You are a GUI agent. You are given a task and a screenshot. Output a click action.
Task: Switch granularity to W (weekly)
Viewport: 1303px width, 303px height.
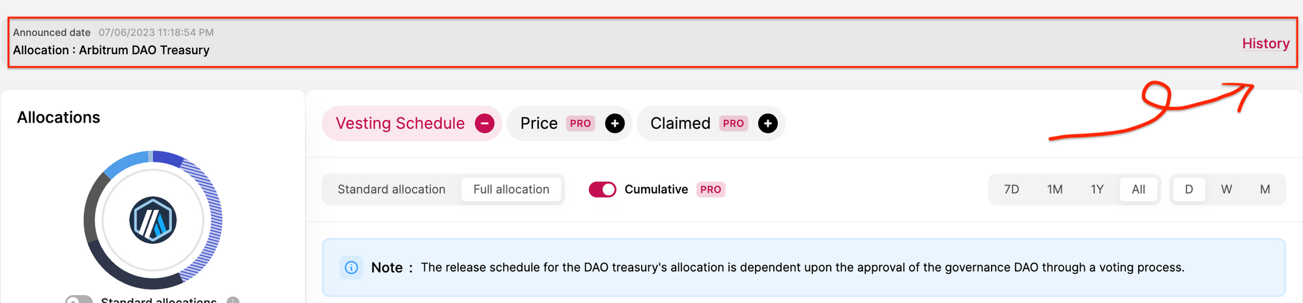click(x=1227, y=190)
